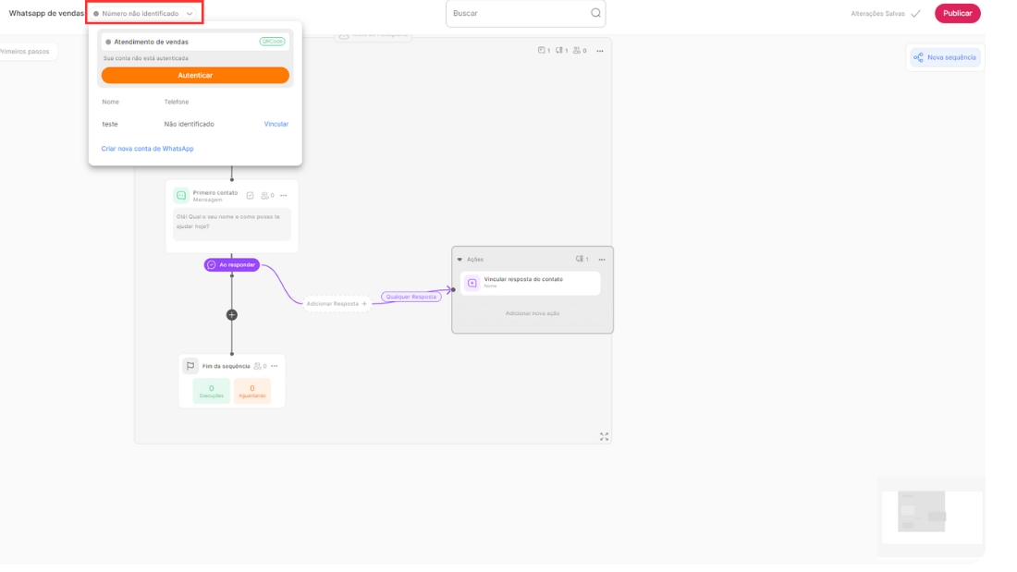Click the flag icon on Fim da sequência
Image resolution: width=1017 pixels, height=572 pixels.
click(190, 366)
